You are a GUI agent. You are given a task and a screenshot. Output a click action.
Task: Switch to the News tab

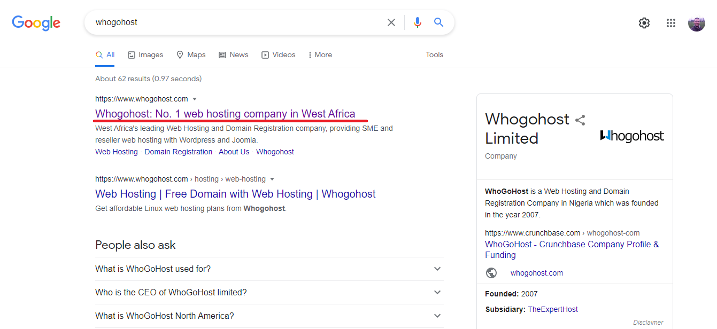(234, 54)
